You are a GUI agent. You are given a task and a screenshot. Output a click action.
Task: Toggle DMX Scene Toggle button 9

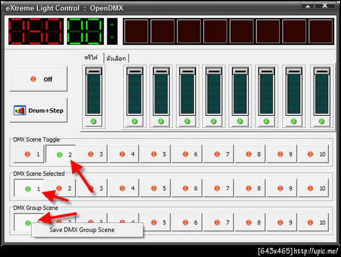[282, 154]
